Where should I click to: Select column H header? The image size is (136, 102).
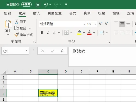(x=129, y=72)
